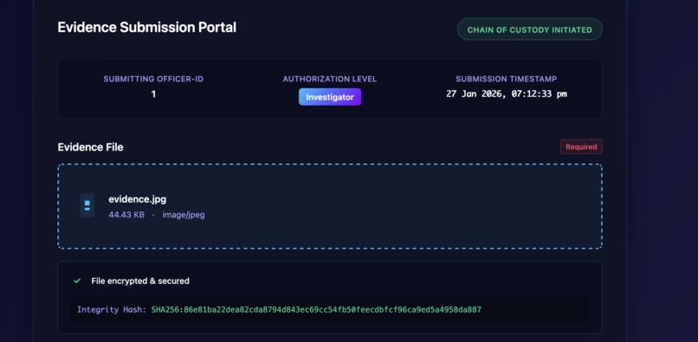Image resolution: width=698 pixels, height=342 pixels.
Task: Click the Integrity Hash label
Action: (112, 310)
